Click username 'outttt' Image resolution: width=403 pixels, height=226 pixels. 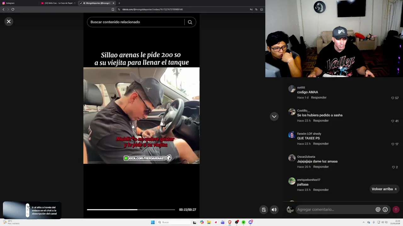point(301,88)
